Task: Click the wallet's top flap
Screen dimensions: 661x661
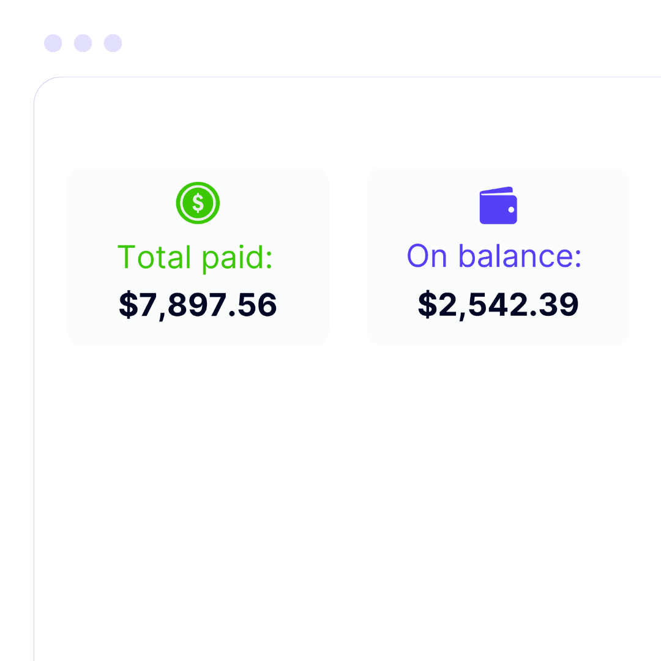Action: 496,190
